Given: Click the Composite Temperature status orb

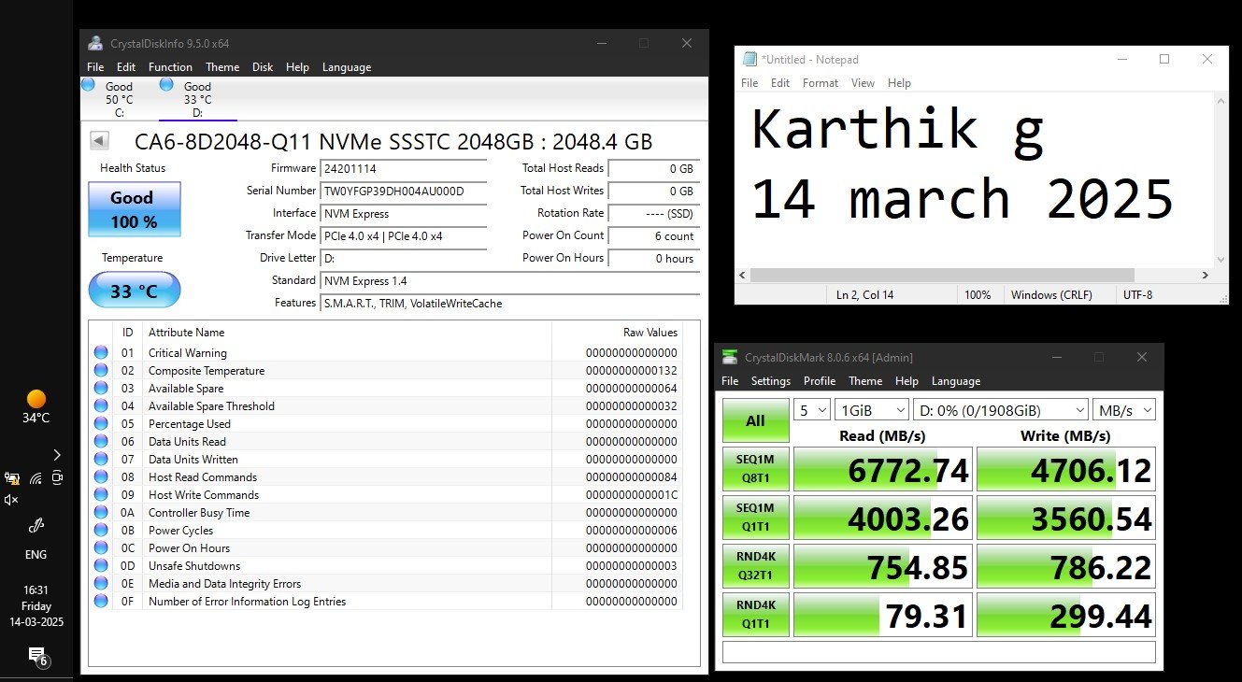Looking at the screenshot, I should (x=101, y=371).
